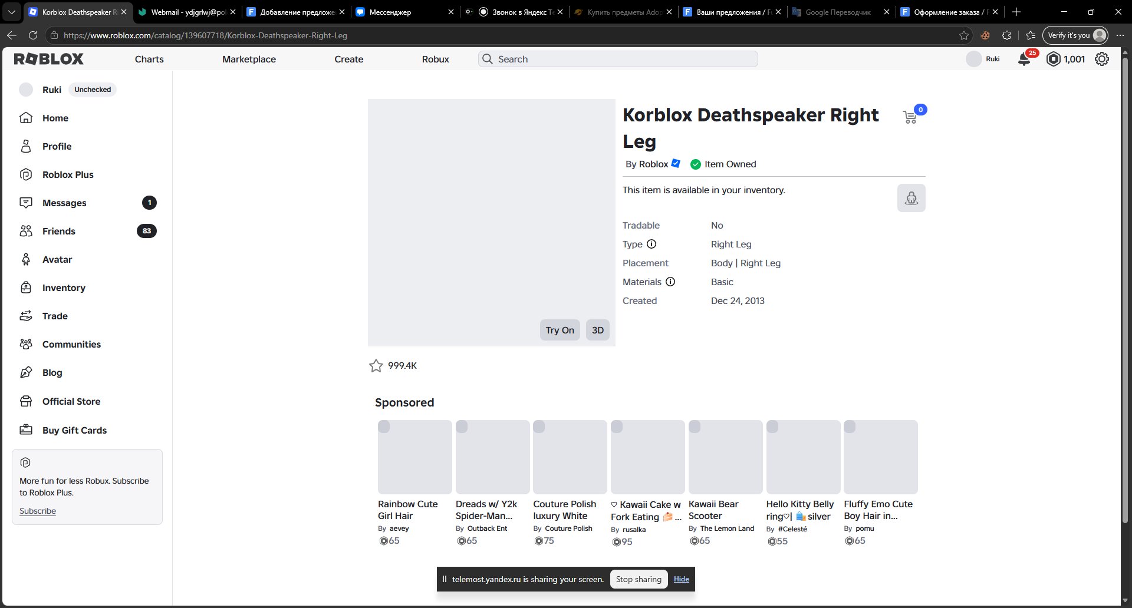Open creator The Lemon Land link
The image size is (1132, 608).
(x=727, y=528)
